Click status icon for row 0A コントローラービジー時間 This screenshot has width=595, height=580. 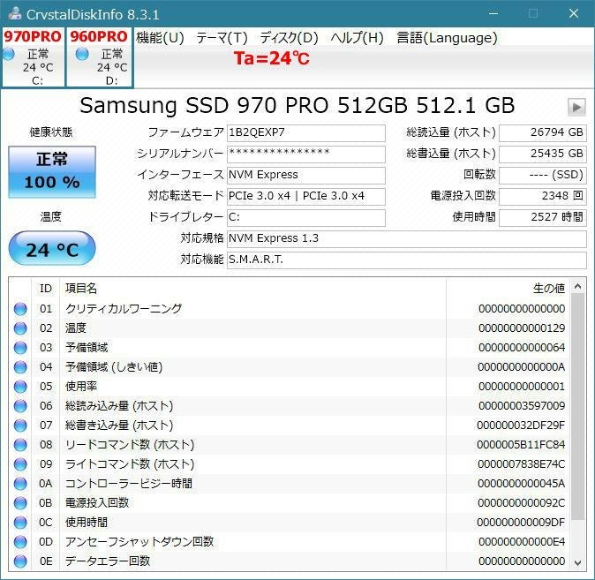[20, 483]
